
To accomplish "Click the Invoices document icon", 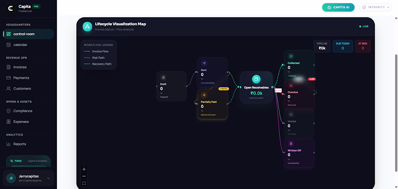I will coord(9,67).
